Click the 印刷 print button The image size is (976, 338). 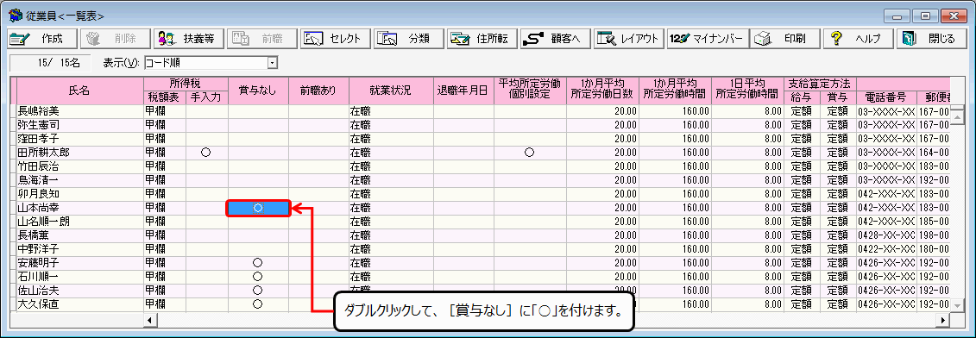point(785,39)
